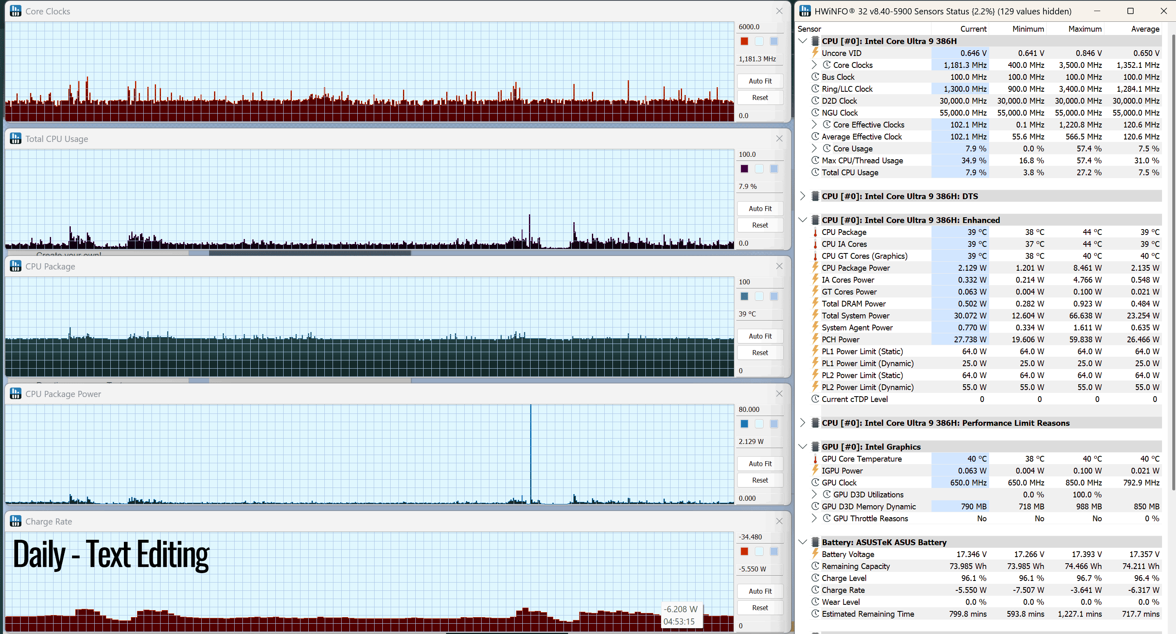1176x634 pixels.
Task: Click the chip icon beside GPU [#0]: Intel Graphics
Action: [x=815, y=447]
